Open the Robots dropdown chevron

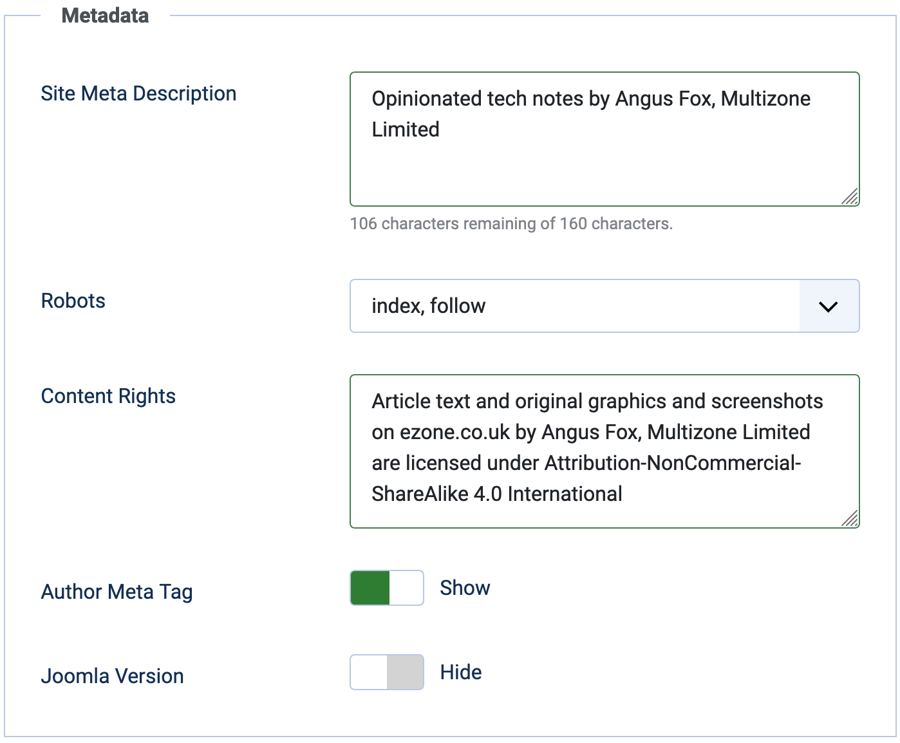(829, 306)
